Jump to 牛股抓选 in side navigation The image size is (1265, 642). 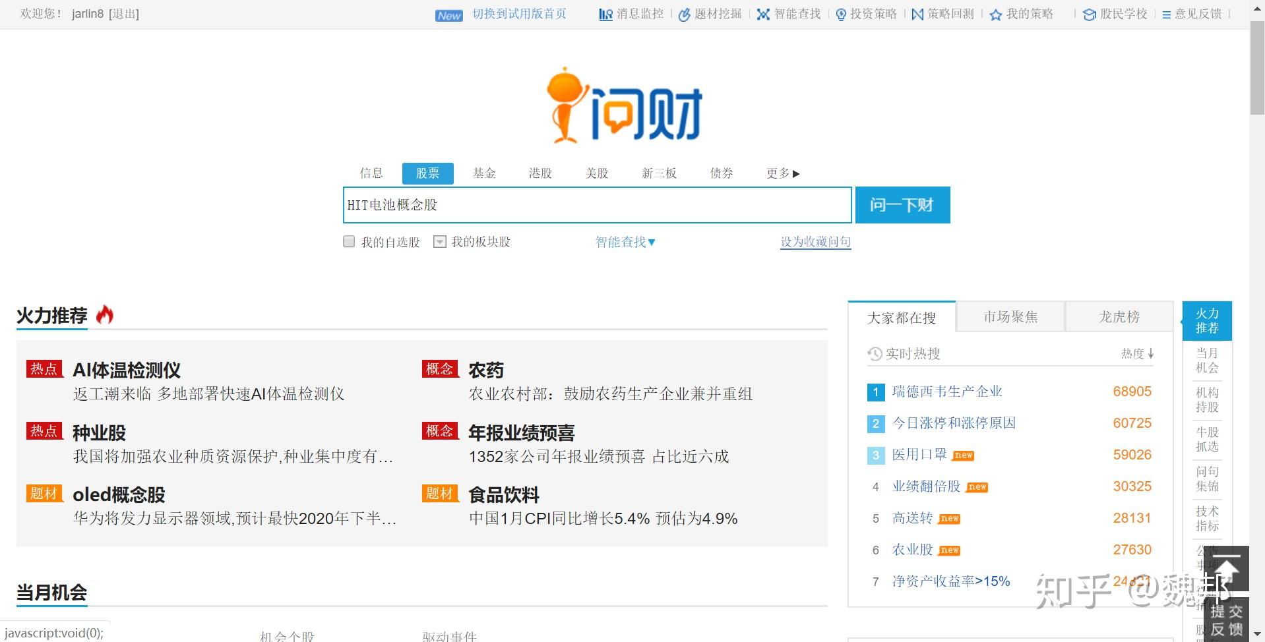[x=1207, y=440]
